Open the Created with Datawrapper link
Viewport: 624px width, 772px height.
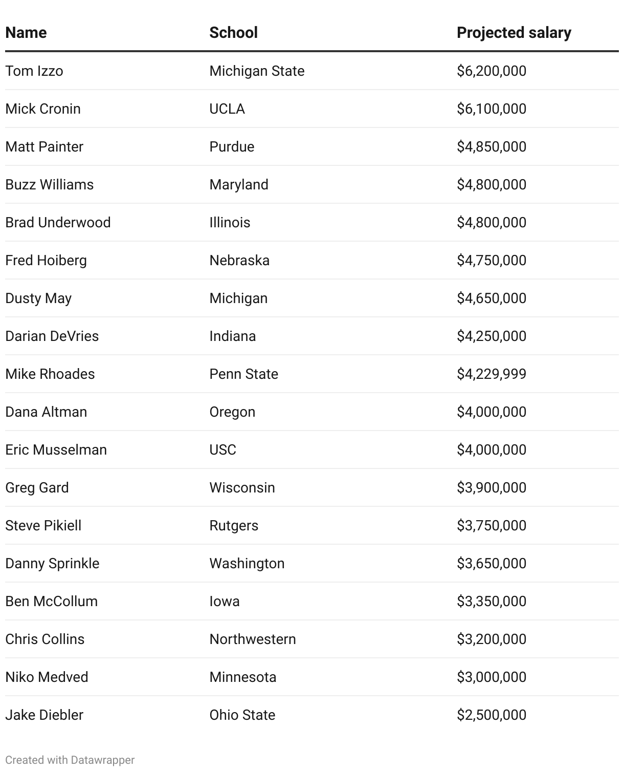pos(70,760)
